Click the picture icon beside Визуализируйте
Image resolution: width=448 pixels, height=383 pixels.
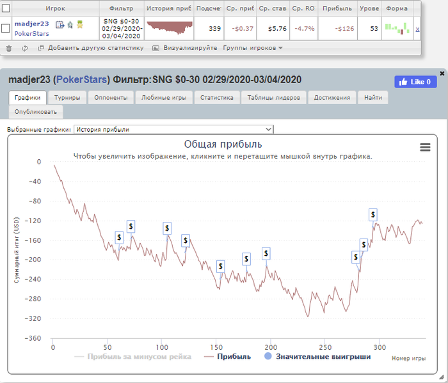156,48
